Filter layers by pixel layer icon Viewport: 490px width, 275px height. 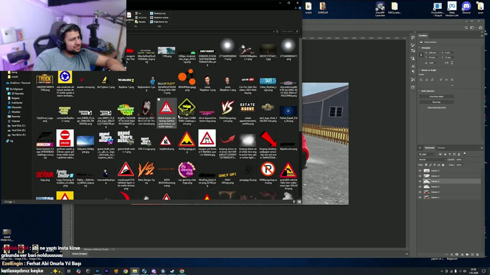(440, 154)
